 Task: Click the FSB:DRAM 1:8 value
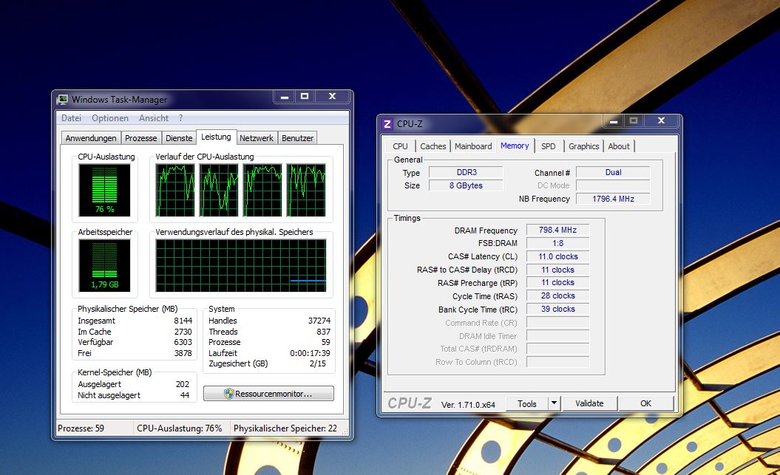(x=557, y=244)
